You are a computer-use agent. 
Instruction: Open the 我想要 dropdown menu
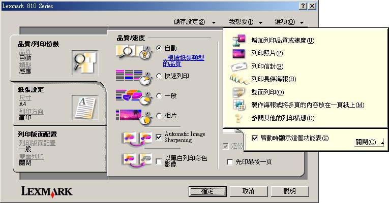(246, 22)
